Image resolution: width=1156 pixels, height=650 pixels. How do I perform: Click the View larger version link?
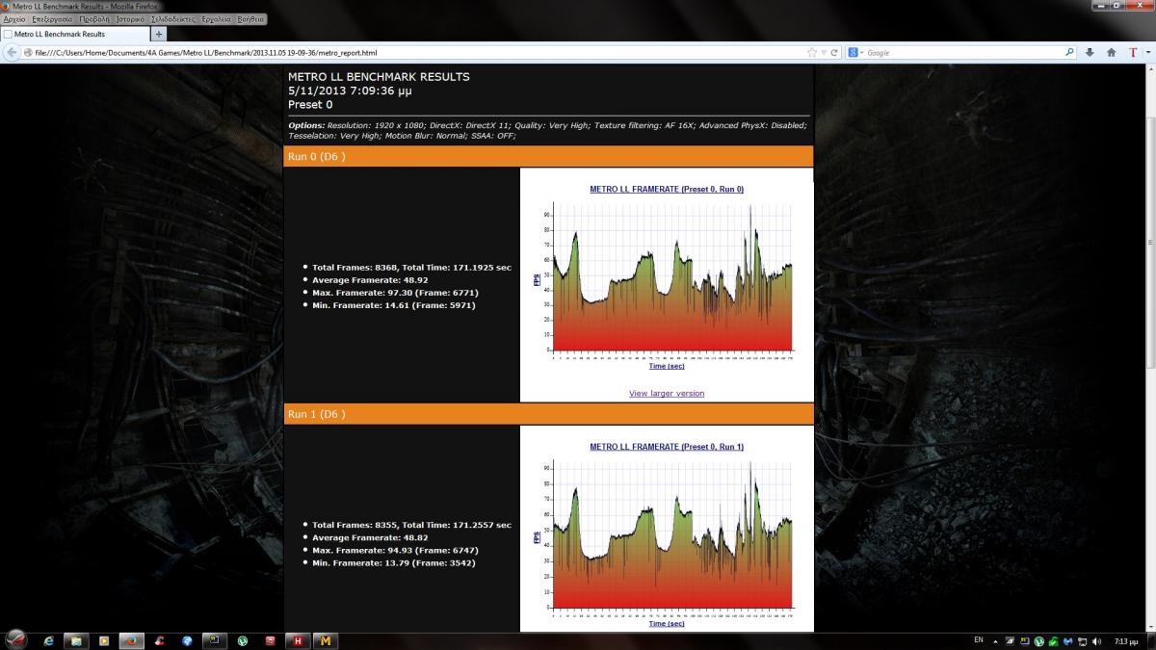click(667, 393)
